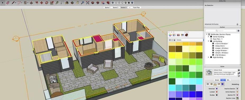Change the Selected color swatch
The height and width of the screenshot is (100, 245).
click(217, 89)
